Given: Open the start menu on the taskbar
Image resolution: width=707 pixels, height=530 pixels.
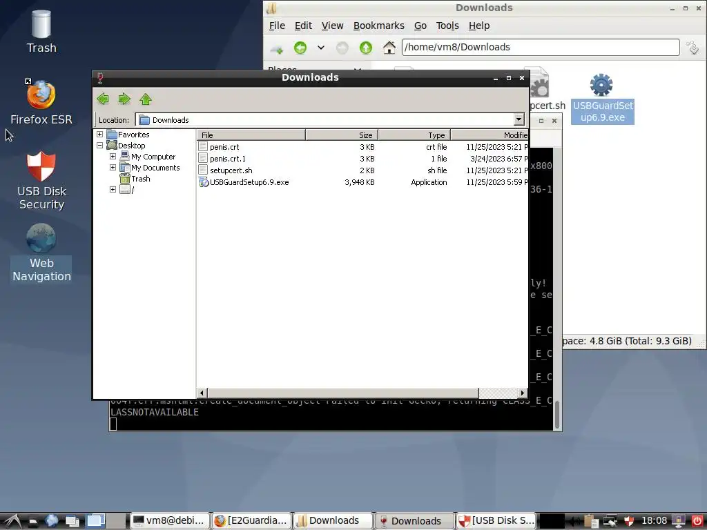Looking at the screenshot, I should pos(12,521).
